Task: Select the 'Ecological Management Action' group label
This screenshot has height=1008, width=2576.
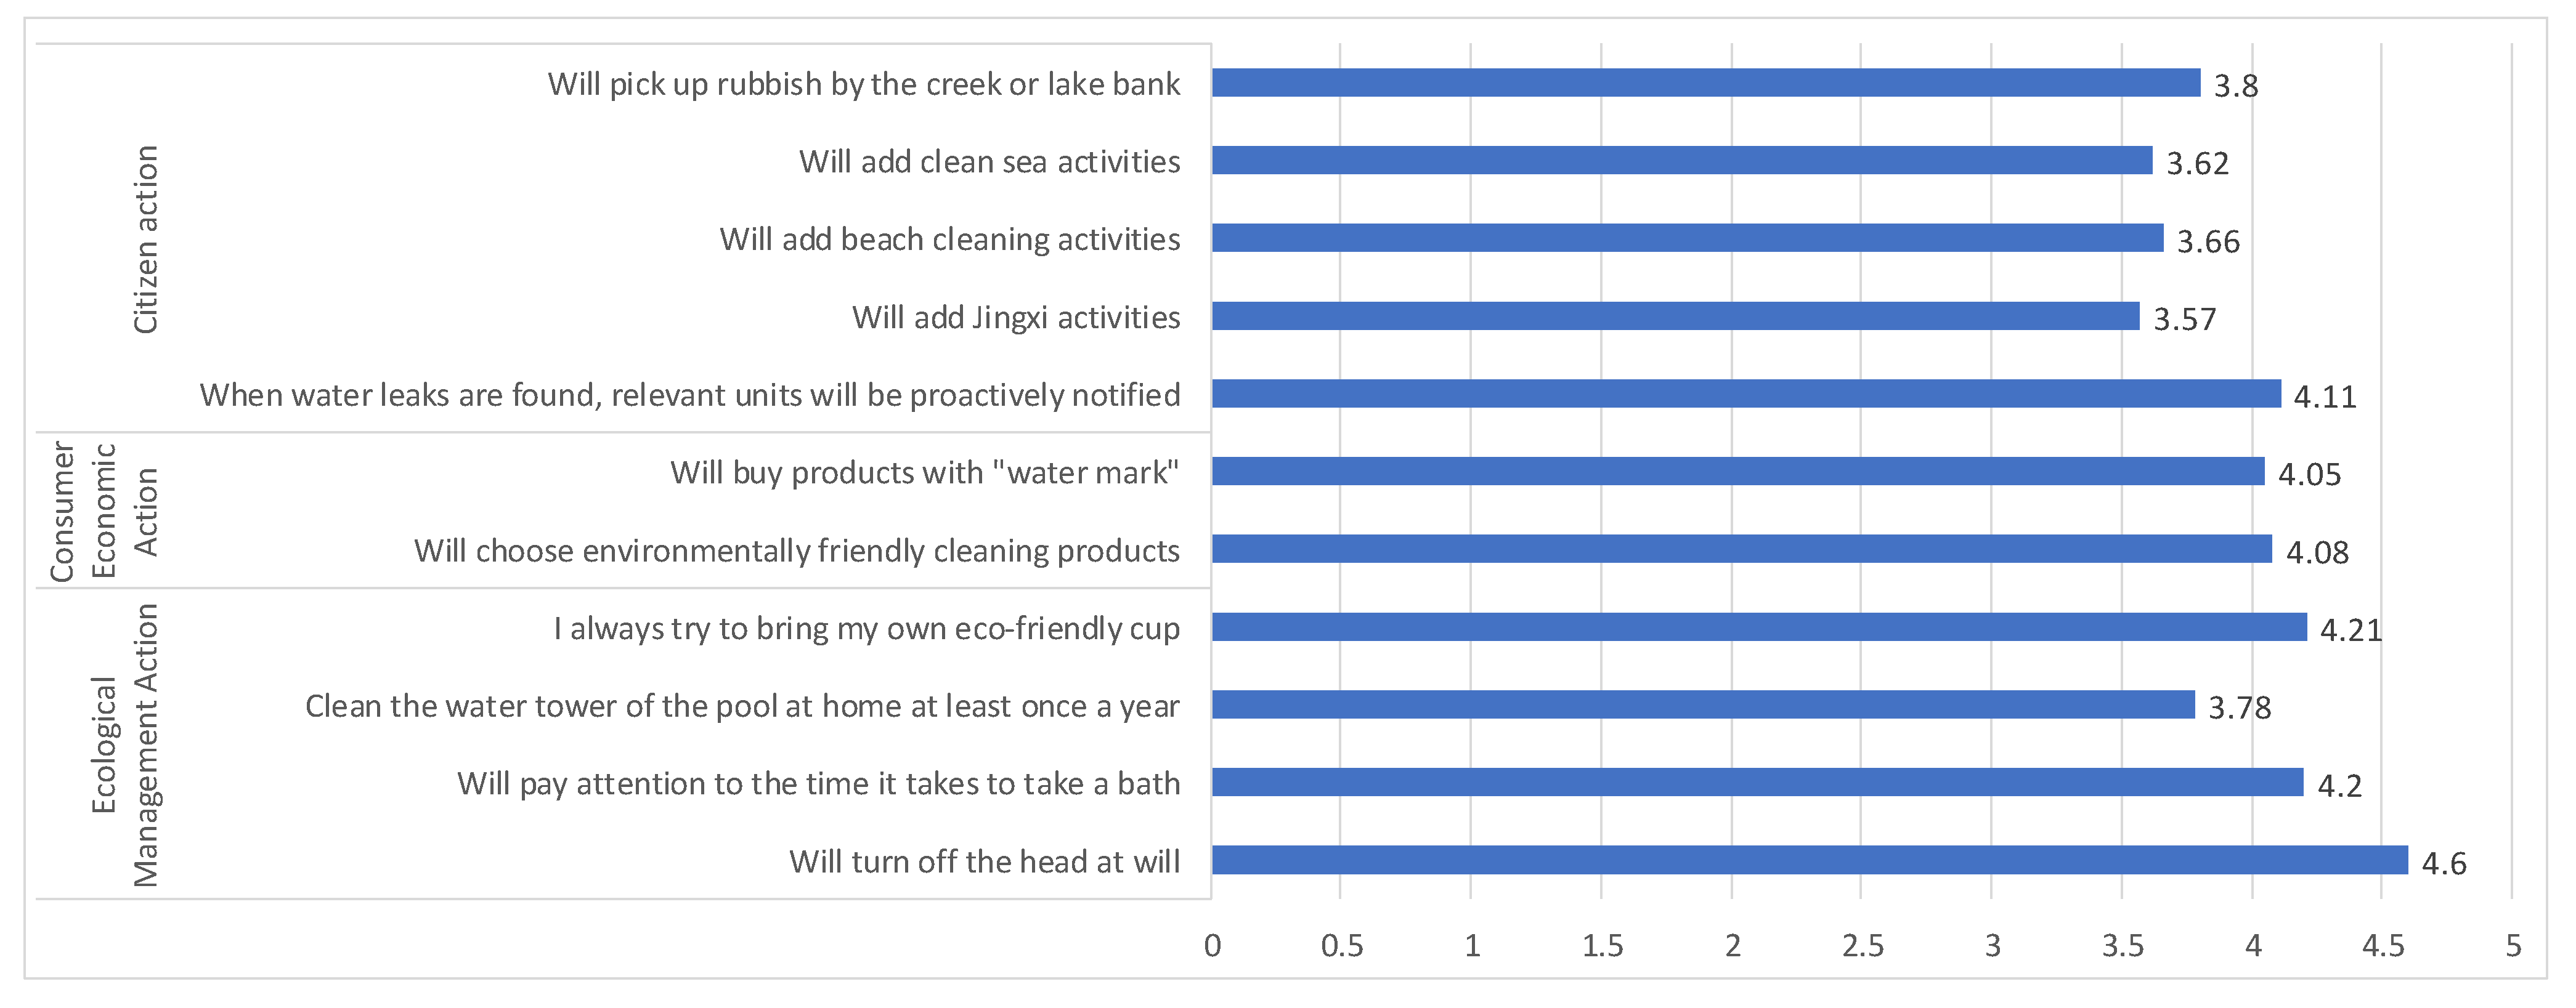Action: point(125,744)
